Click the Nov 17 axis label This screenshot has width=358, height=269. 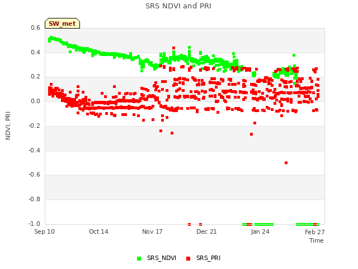click(x=152, y=231)
